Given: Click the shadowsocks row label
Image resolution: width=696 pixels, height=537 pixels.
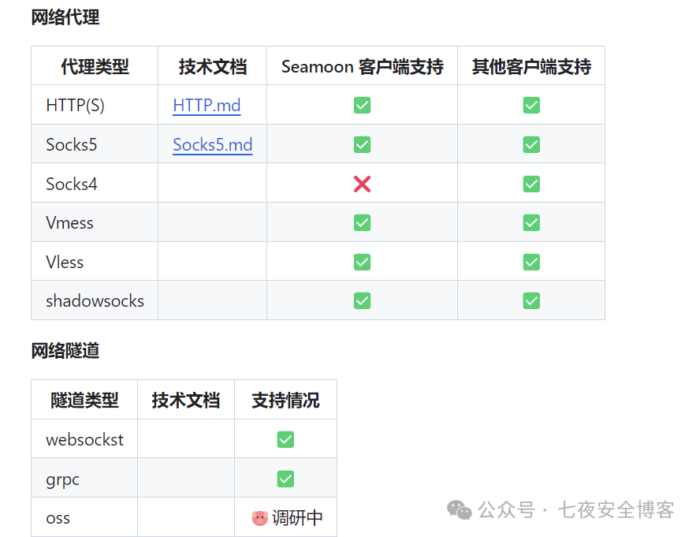Looking at the screenshot, I should click(x=95, y=300).
